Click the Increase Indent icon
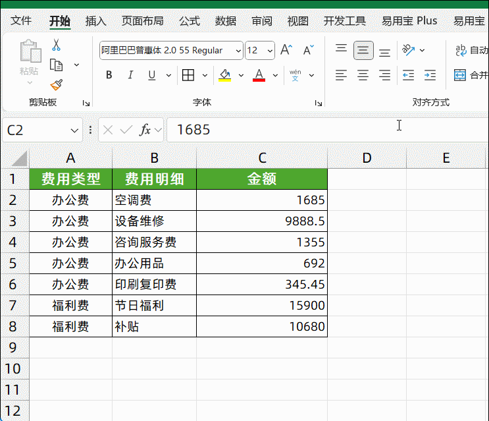The height and width of the screenshot is (421, 489). coord(430,75)
